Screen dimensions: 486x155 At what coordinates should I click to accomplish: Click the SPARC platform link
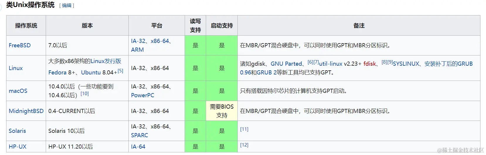pos(140,135)
